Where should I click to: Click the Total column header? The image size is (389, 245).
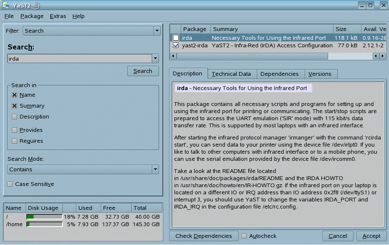coord(146,208)
